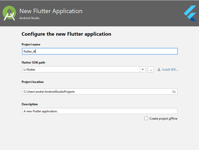
Task: Click the 'Description' label
Action: (x=30, y=104)
